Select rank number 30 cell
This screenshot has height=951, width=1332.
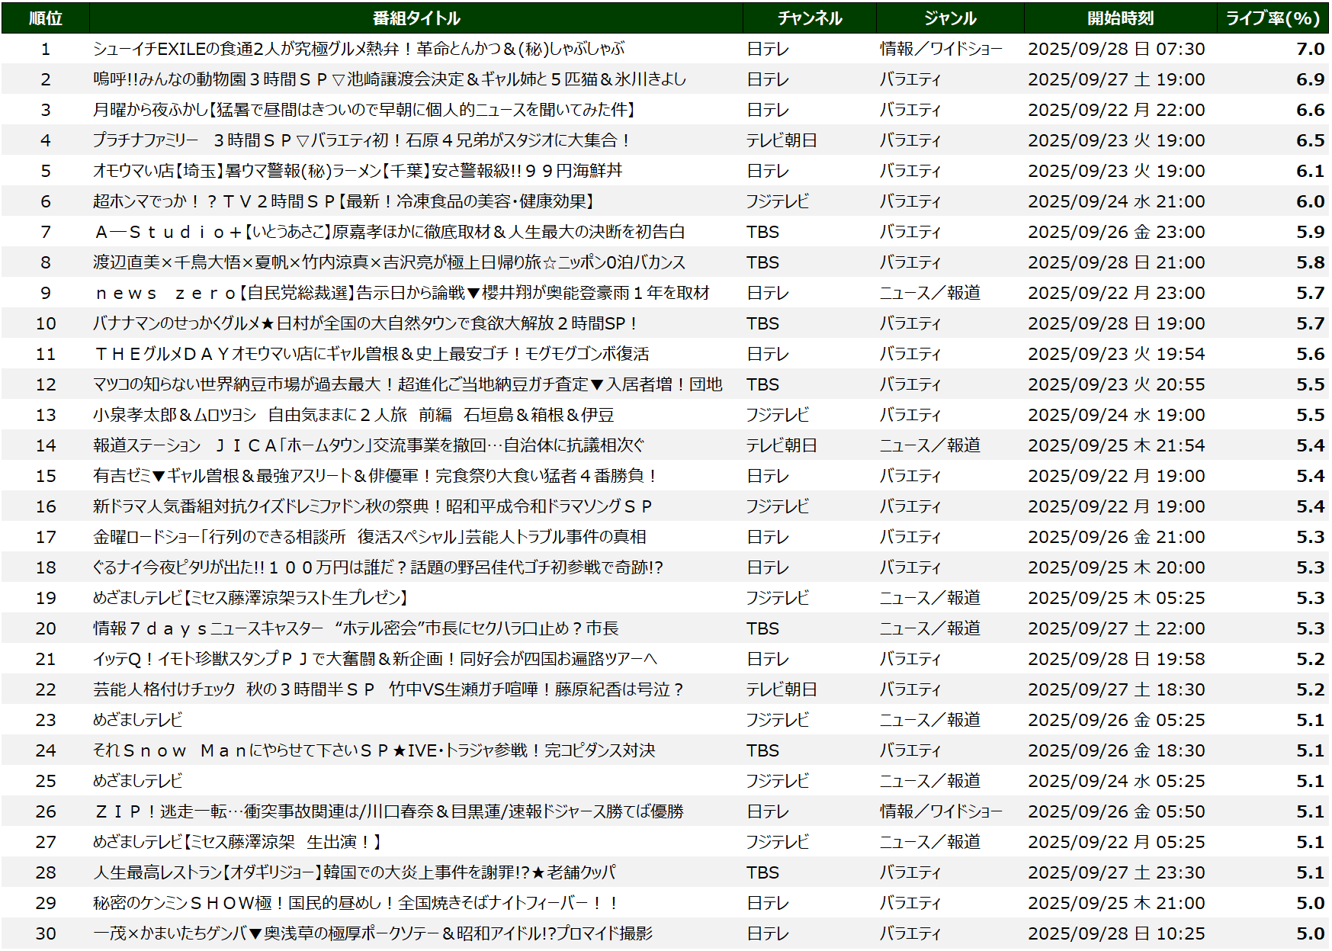click(x=46, y=933)
